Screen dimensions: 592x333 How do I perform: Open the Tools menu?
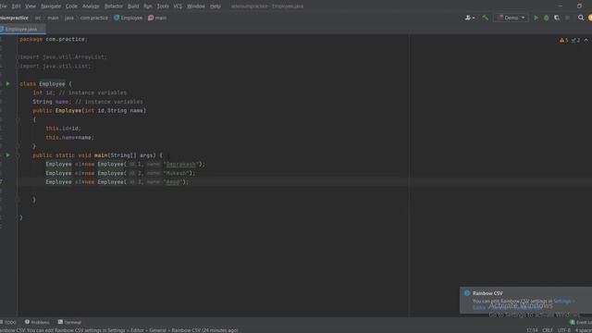click(x=163, y=6)
